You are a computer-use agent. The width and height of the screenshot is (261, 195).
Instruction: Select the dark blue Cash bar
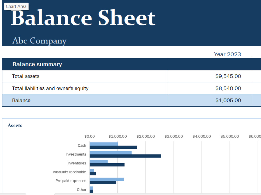(113, 147)
